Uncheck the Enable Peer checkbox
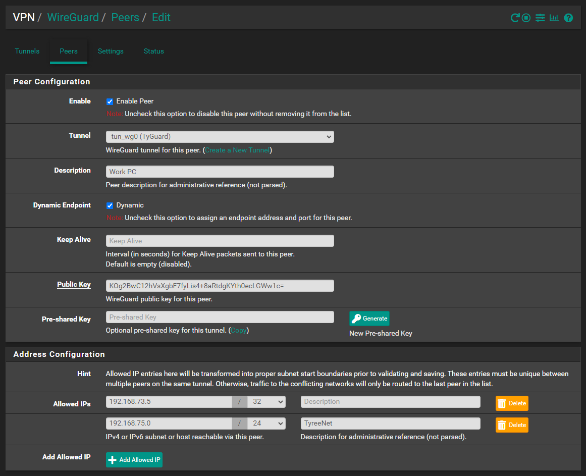This screenshot has width=586, height=476. (x=110, y=101)
